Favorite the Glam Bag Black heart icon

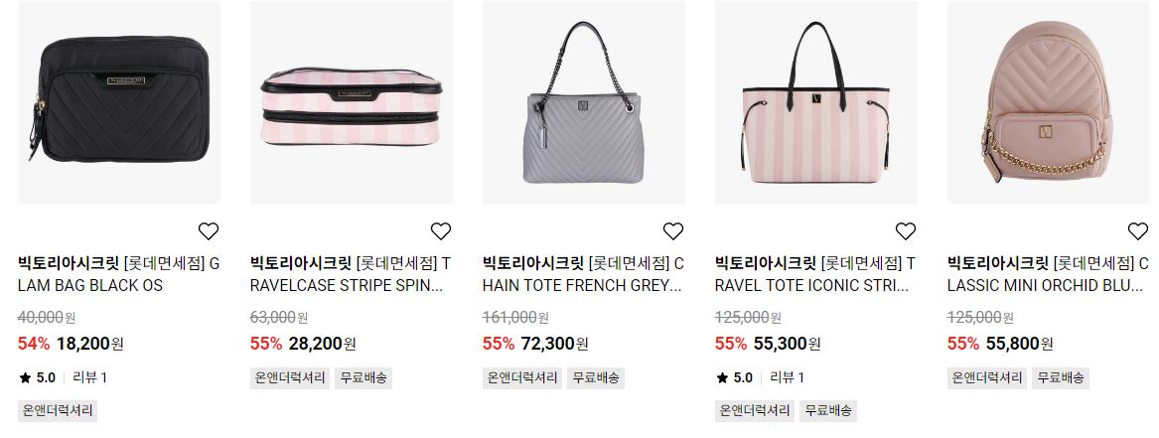pos(209,231)
